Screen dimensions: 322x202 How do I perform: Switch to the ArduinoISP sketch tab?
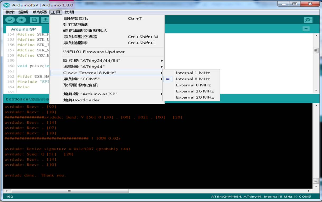[x=23, y=29]
